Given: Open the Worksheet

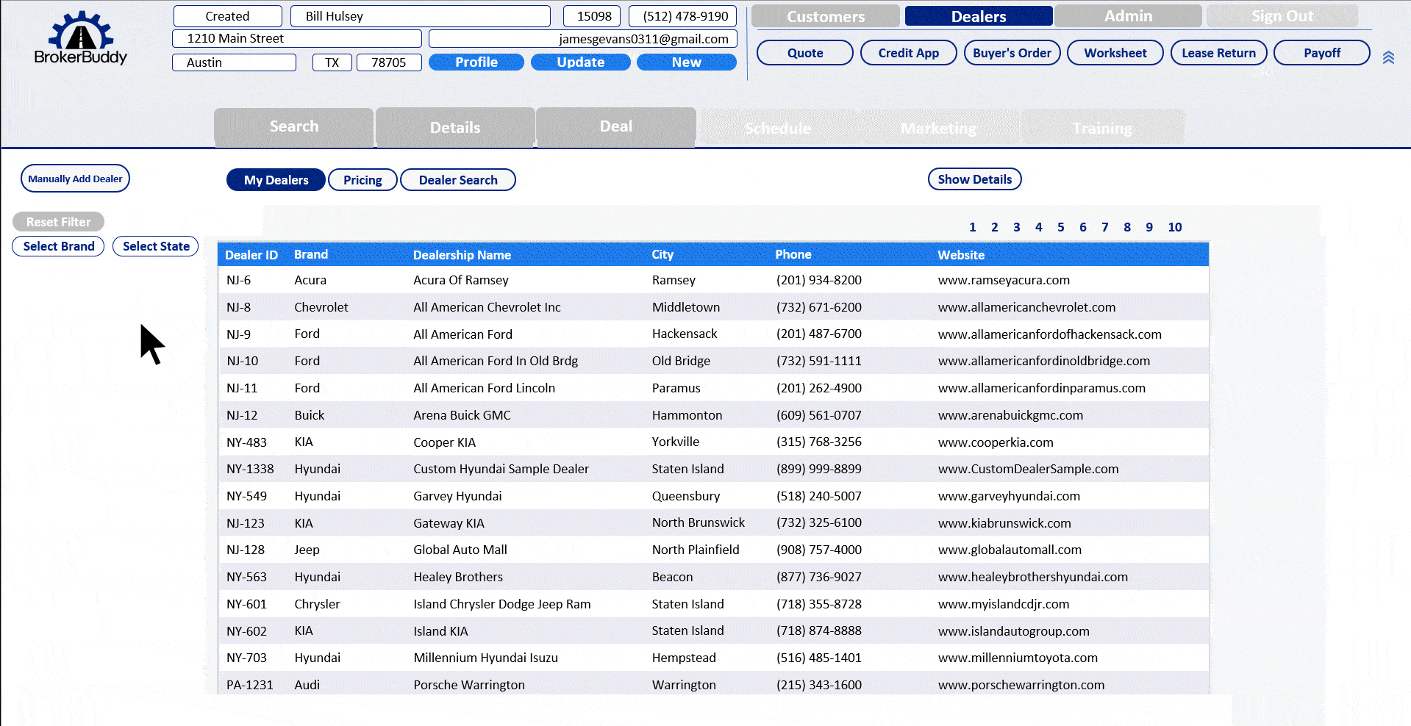Looking at the screenshot, I should 1115,53.
